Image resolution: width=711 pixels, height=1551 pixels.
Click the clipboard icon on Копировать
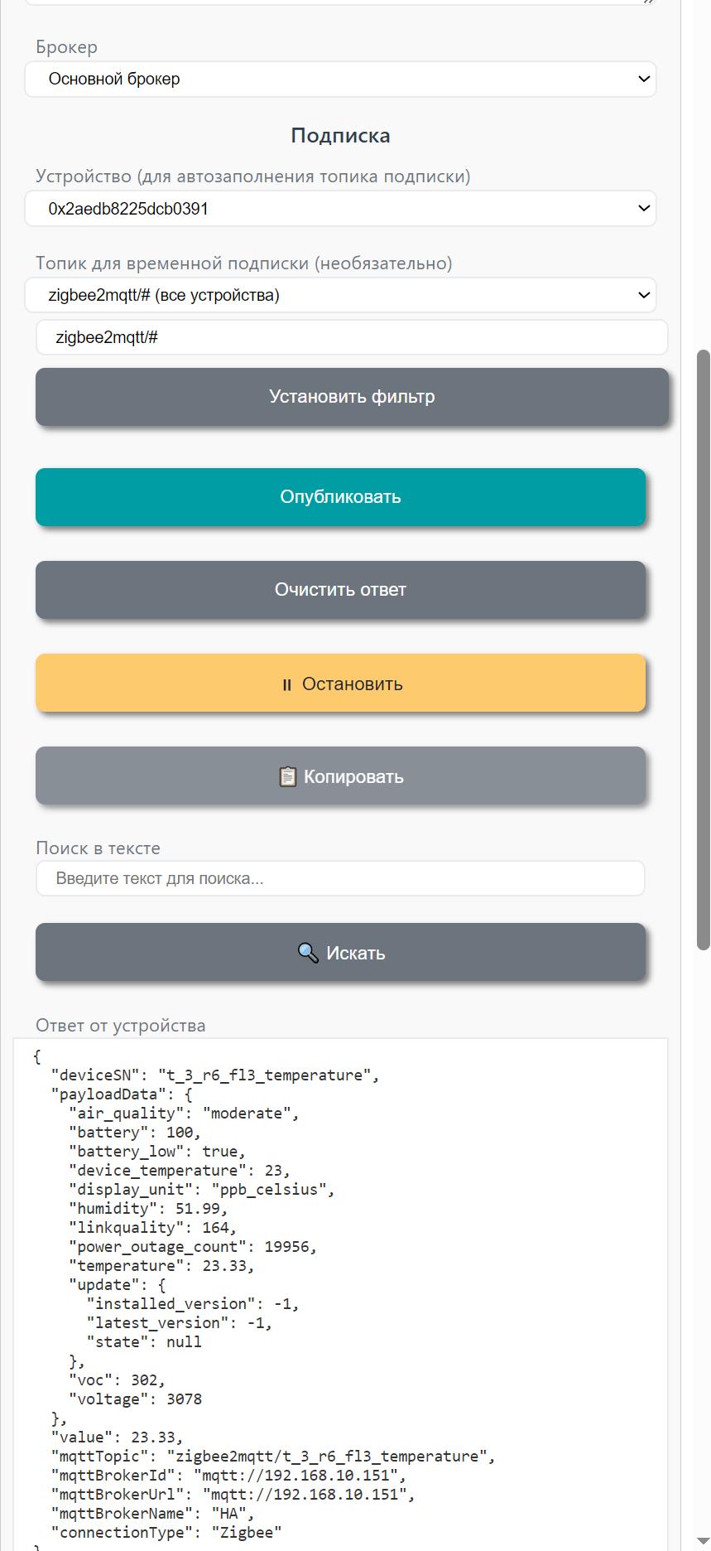point(287,776)
